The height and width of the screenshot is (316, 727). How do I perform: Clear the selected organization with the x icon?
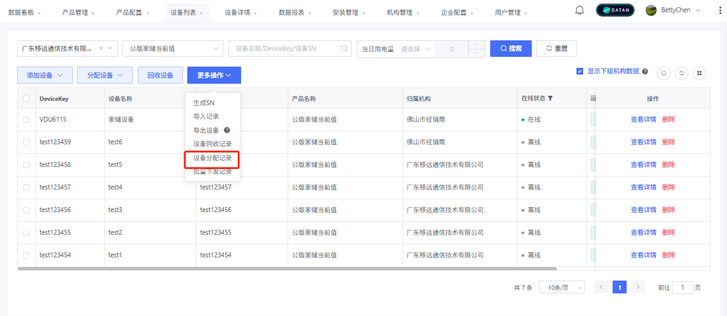(100, 48)
